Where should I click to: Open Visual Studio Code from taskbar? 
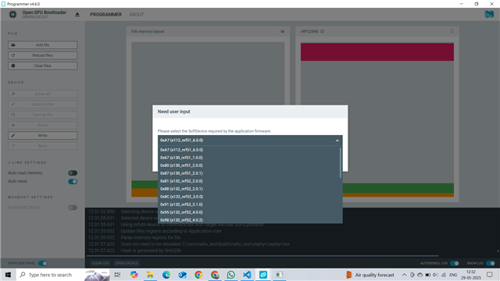(247, 275)
